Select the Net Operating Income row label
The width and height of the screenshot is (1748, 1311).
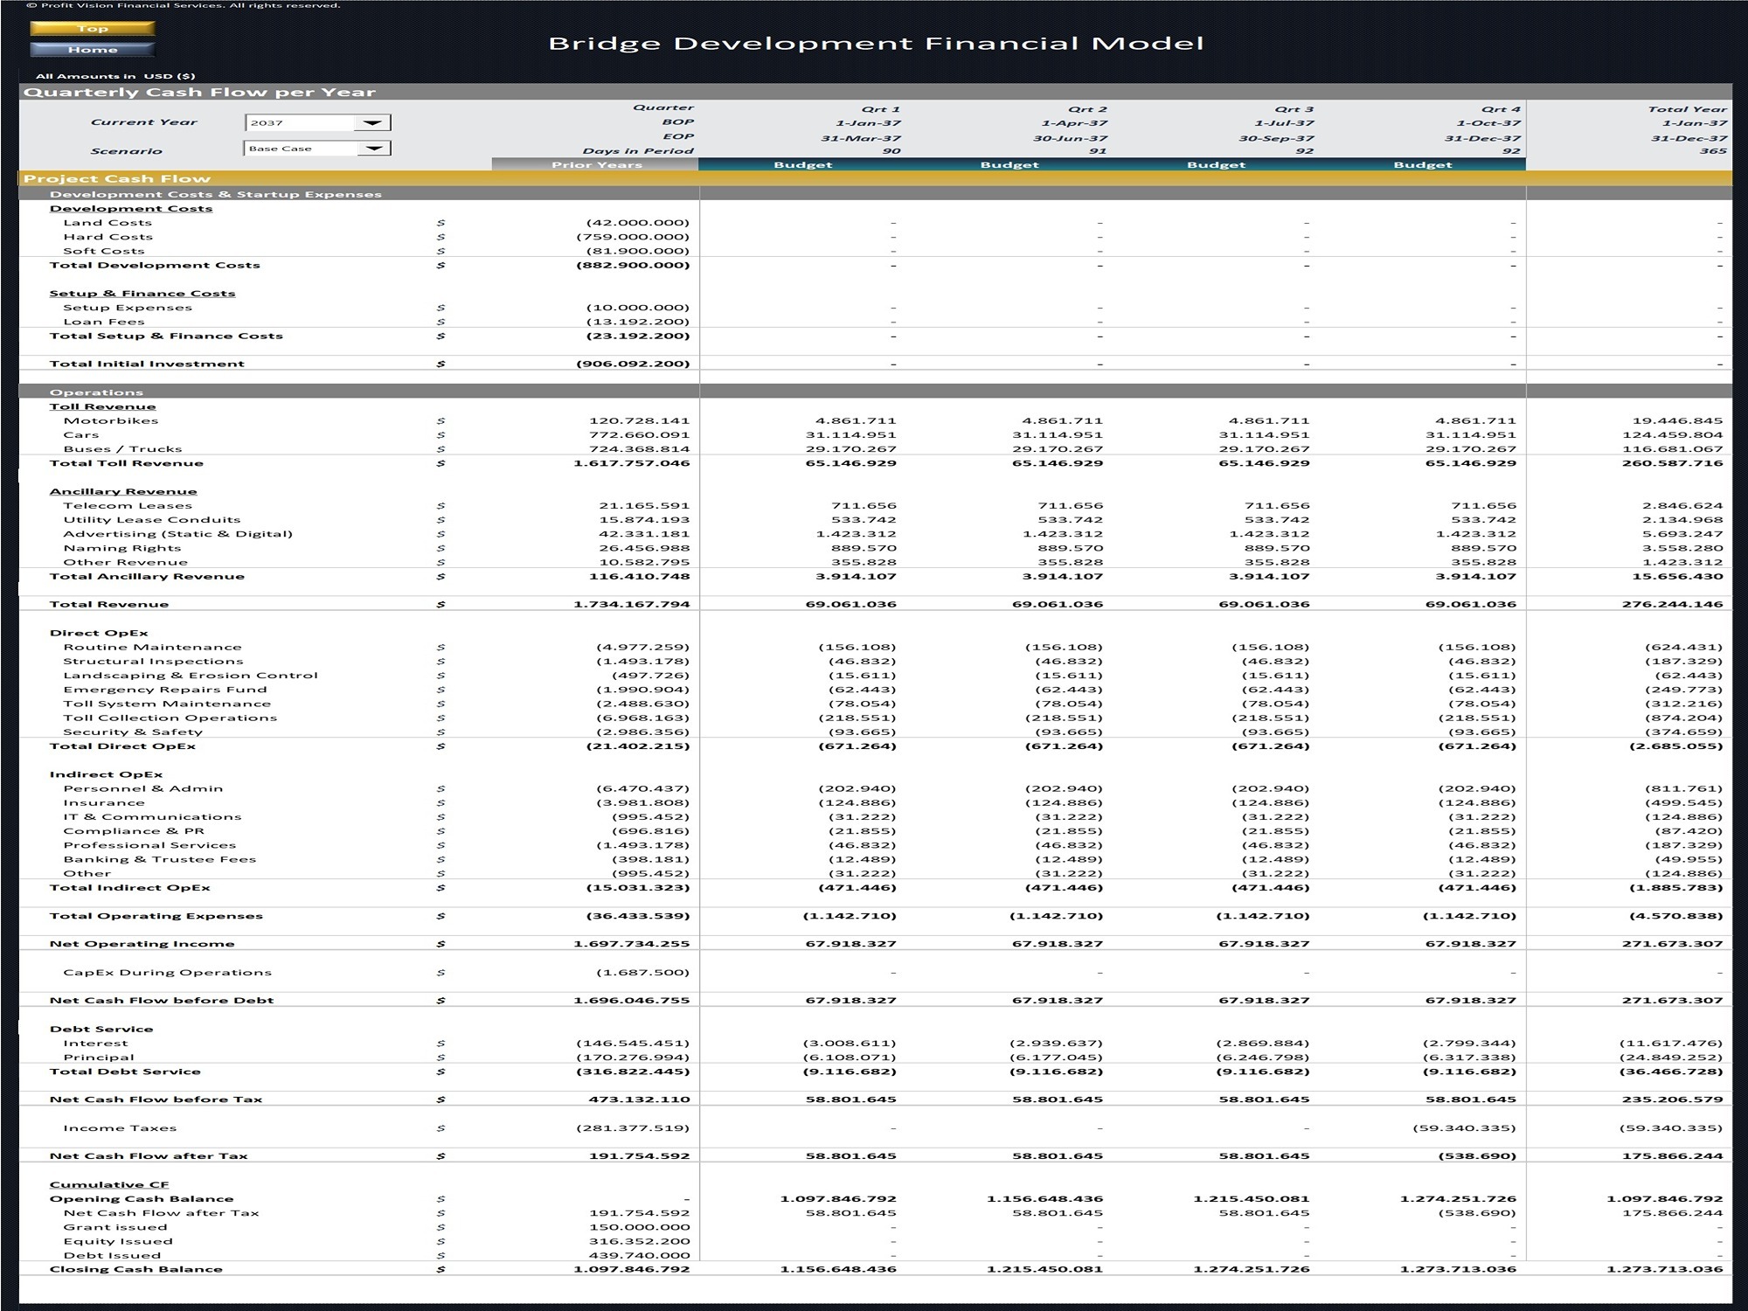coord(142,944)
